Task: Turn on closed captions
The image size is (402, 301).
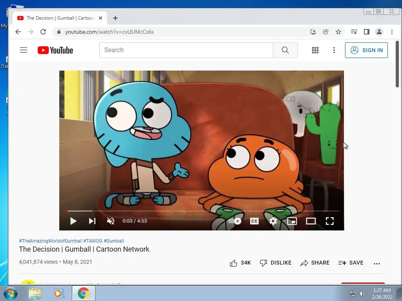Action: tap(254, 221)
